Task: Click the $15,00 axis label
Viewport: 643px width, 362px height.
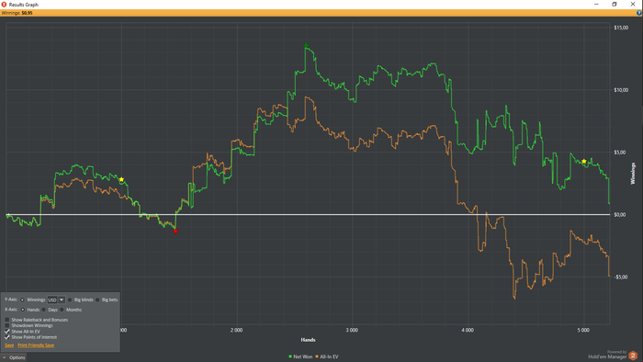Action: point(621,28)
